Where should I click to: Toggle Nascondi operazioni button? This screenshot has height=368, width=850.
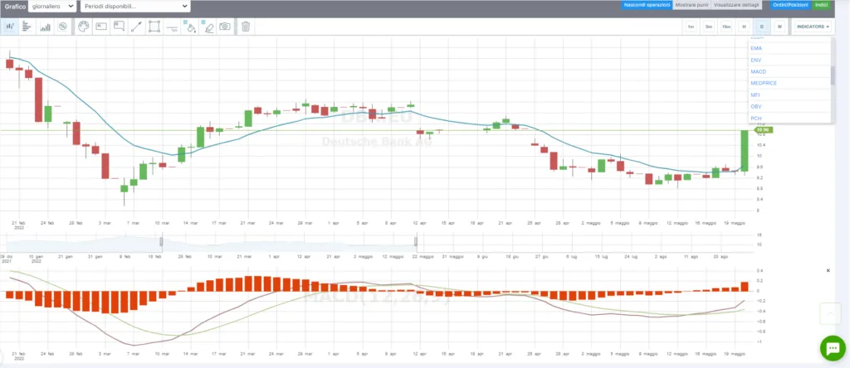(x=647, y=5)
